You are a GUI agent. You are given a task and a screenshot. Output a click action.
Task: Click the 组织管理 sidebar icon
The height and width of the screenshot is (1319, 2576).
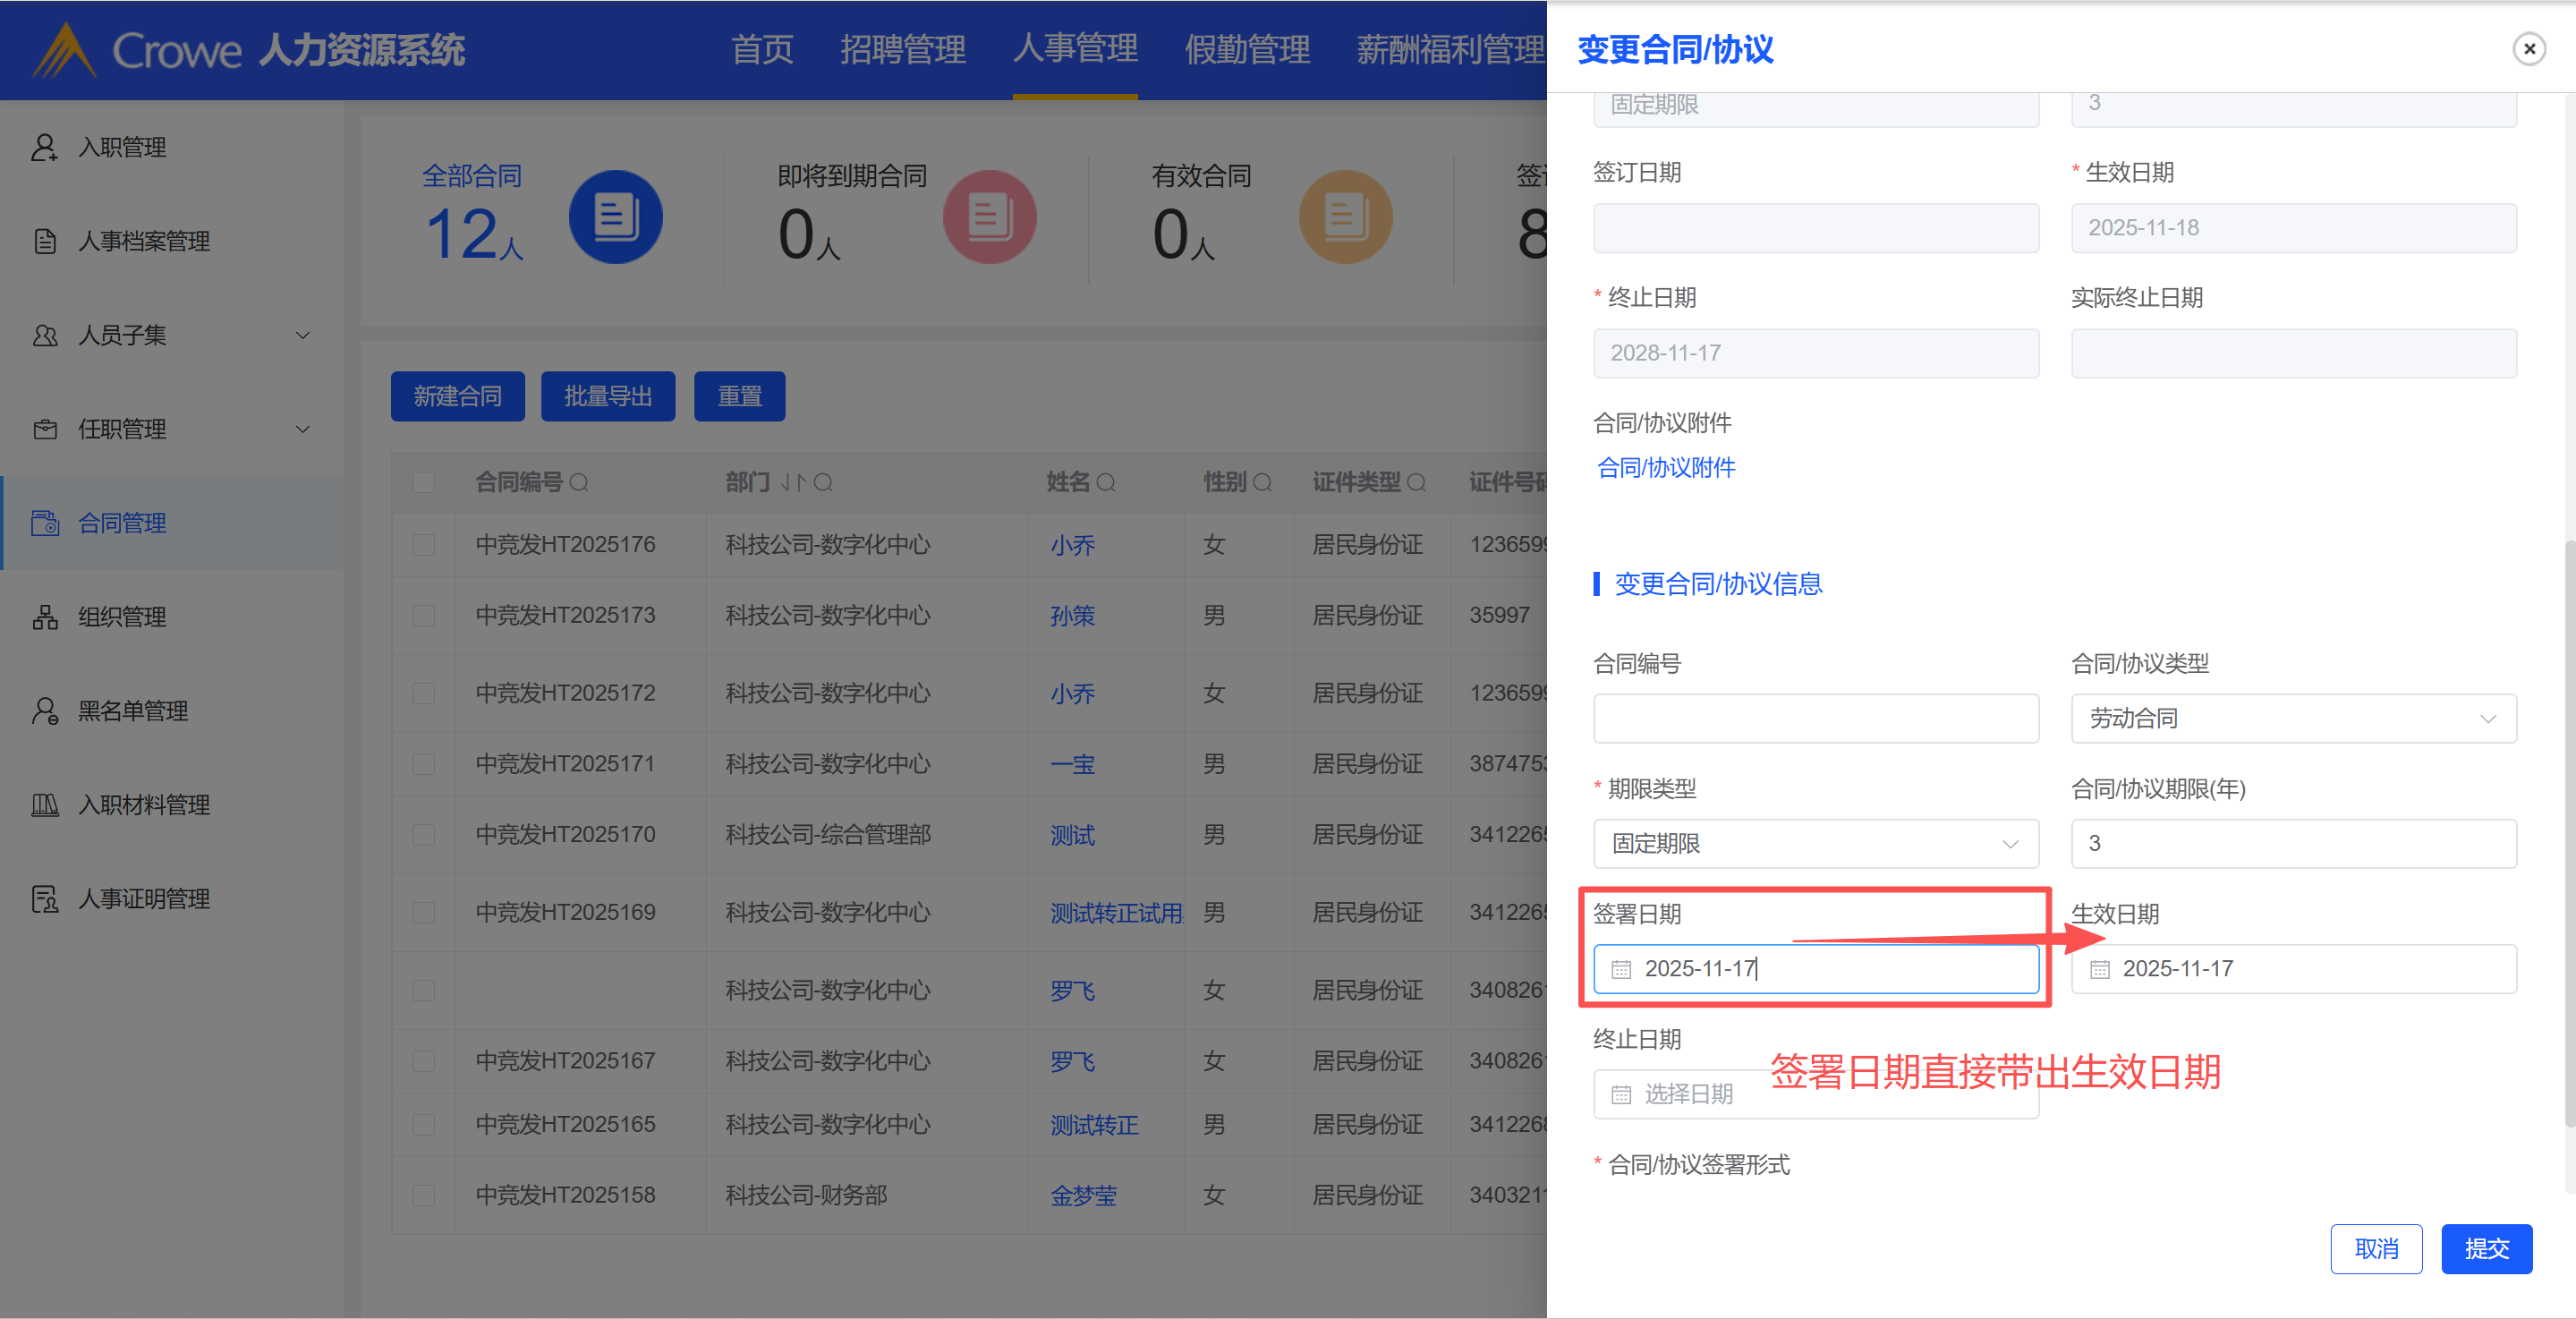pos(44,617)
